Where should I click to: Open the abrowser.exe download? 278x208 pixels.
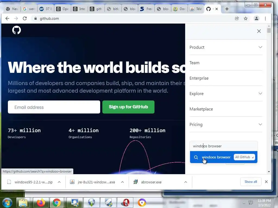coord(151,182)
